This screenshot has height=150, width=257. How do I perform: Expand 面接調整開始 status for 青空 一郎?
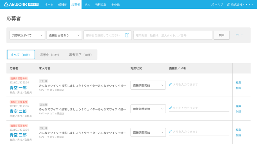coord(148,85)
